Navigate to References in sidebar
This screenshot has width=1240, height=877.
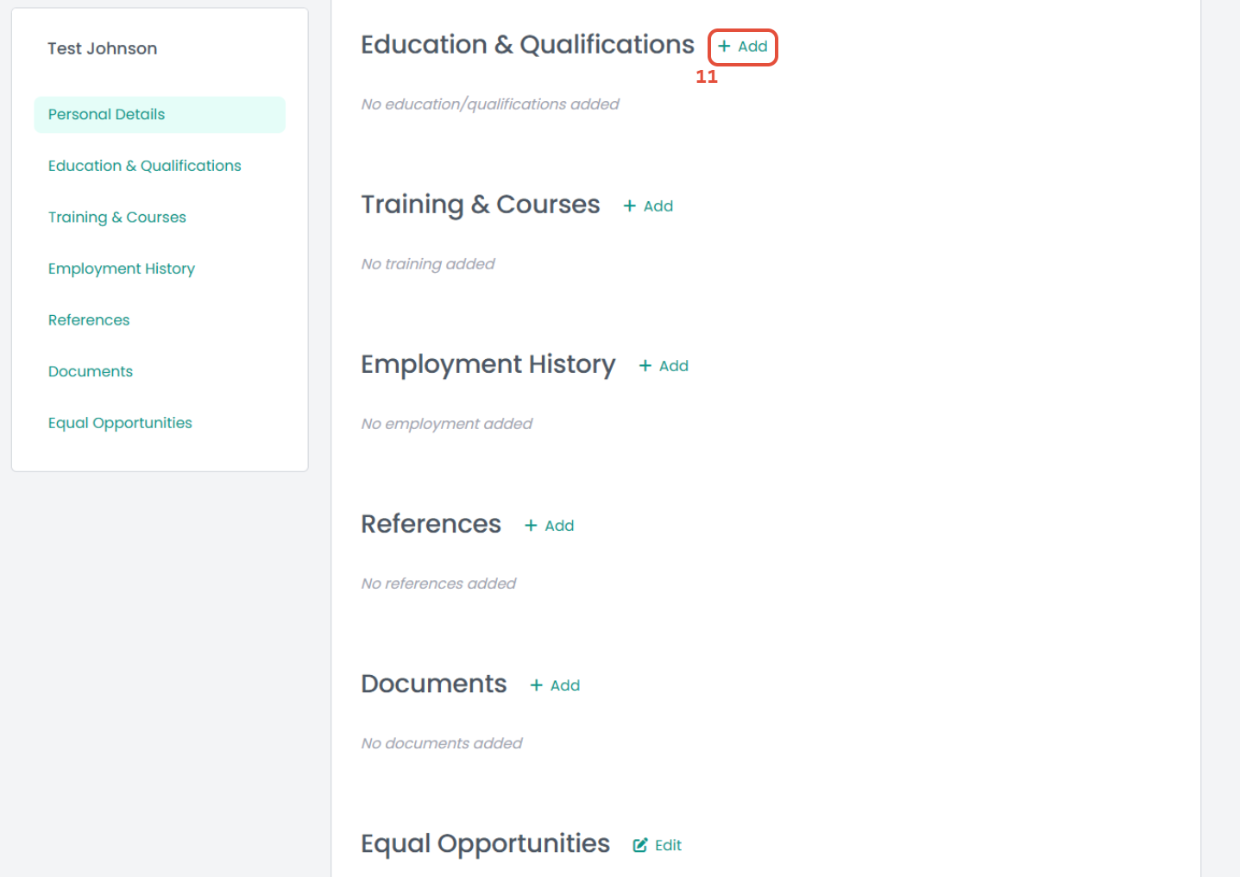tap(88, 320)
